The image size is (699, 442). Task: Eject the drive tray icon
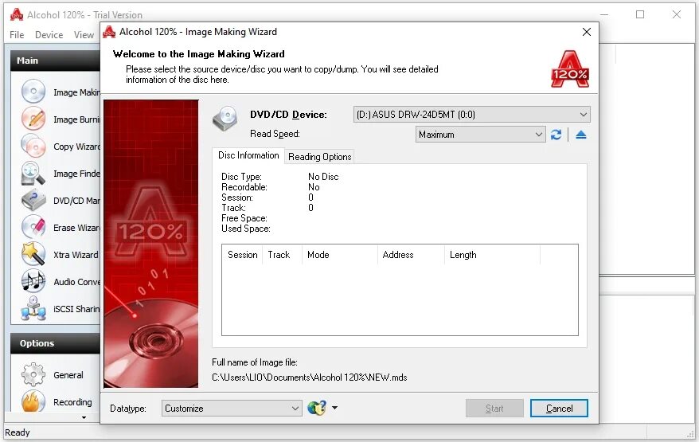pyautogui.click(x=581, y=135)
